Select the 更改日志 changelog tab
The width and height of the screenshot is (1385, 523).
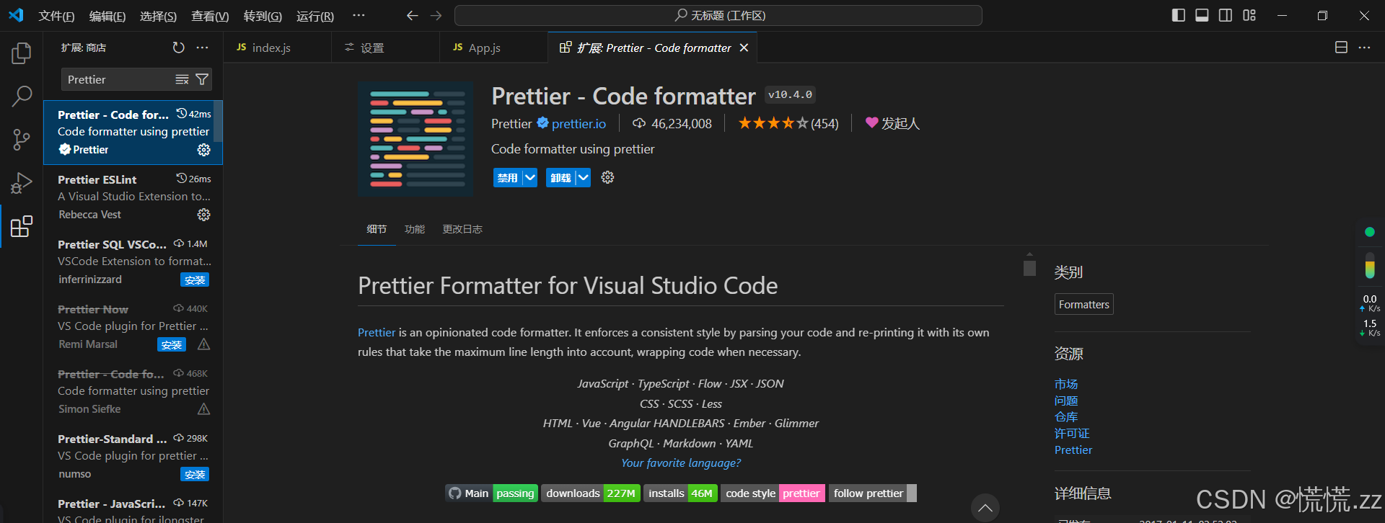point(462,229)
